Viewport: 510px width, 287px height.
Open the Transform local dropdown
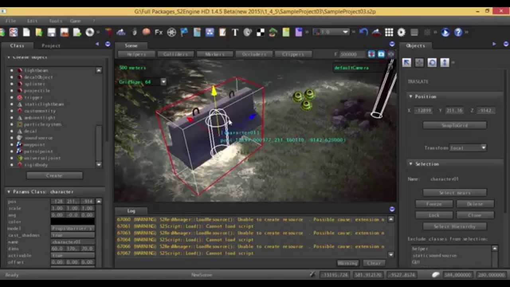click(x=468, y=148)
